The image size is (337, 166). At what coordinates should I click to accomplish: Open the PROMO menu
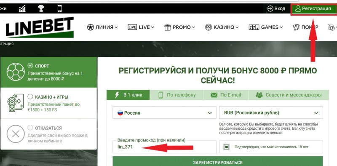(179, 27)
